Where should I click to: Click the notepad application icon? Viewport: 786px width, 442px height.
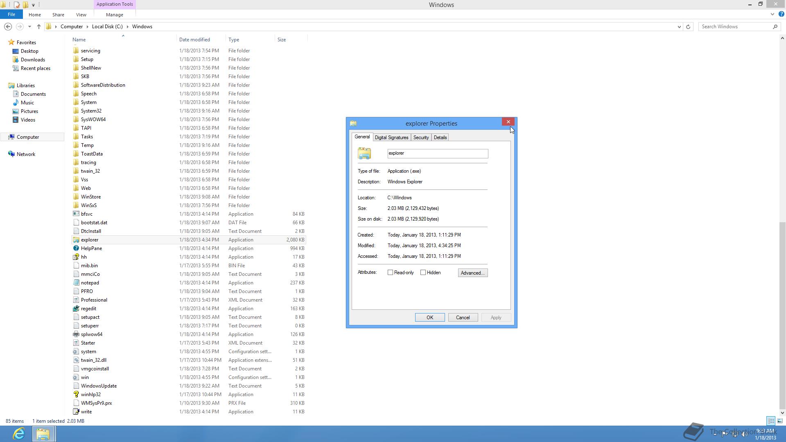(76, 283)
